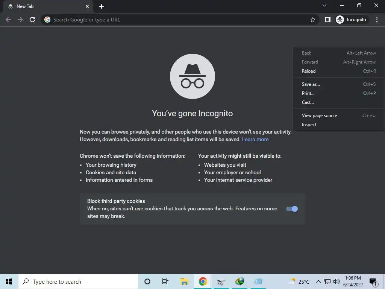Click the Chrome icon on the taskbar
Image resolution: width=385 pixels, height=289 pixels.
[x=203, y=281]
